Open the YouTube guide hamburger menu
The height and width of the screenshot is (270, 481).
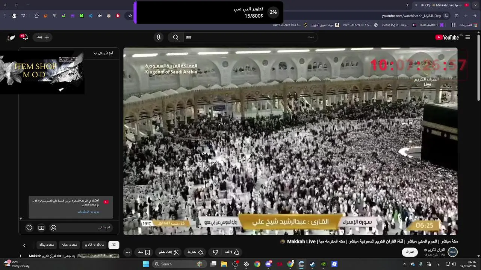[x=468, y=37]
